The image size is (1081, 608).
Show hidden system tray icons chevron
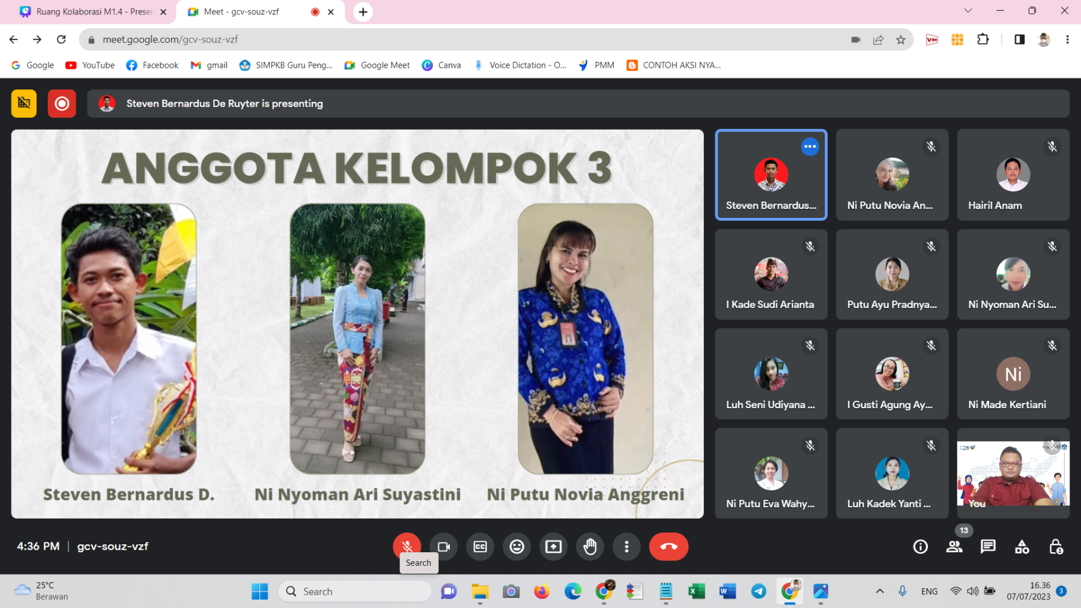point(879,591)
